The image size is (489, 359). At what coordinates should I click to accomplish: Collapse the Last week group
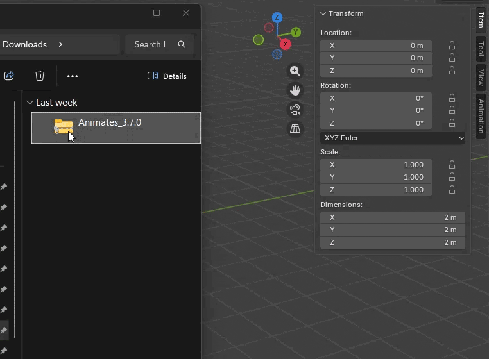30,103
